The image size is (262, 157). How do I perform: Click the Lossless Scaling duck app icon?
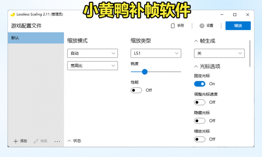[x=13, y=14]
